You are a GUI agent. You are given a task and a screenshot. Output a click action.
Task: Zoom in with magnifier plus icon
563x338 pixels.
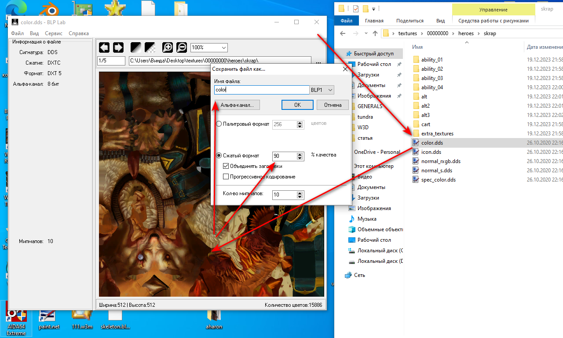tap(168, 47)
